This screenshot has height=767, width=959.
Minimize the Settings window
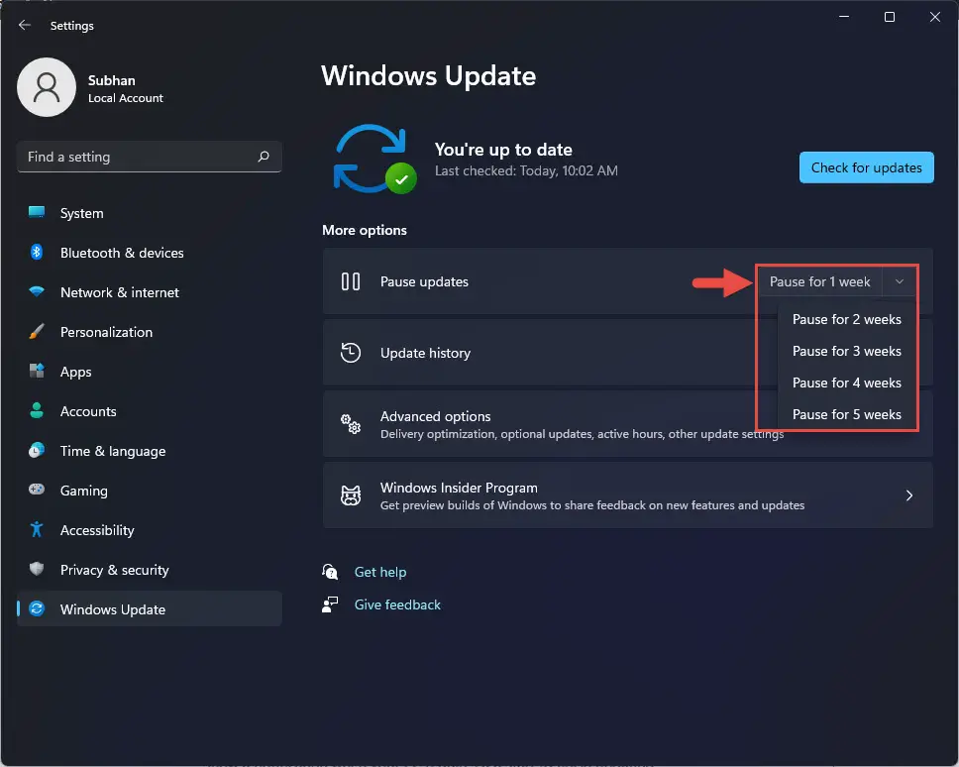pos(844,17)
